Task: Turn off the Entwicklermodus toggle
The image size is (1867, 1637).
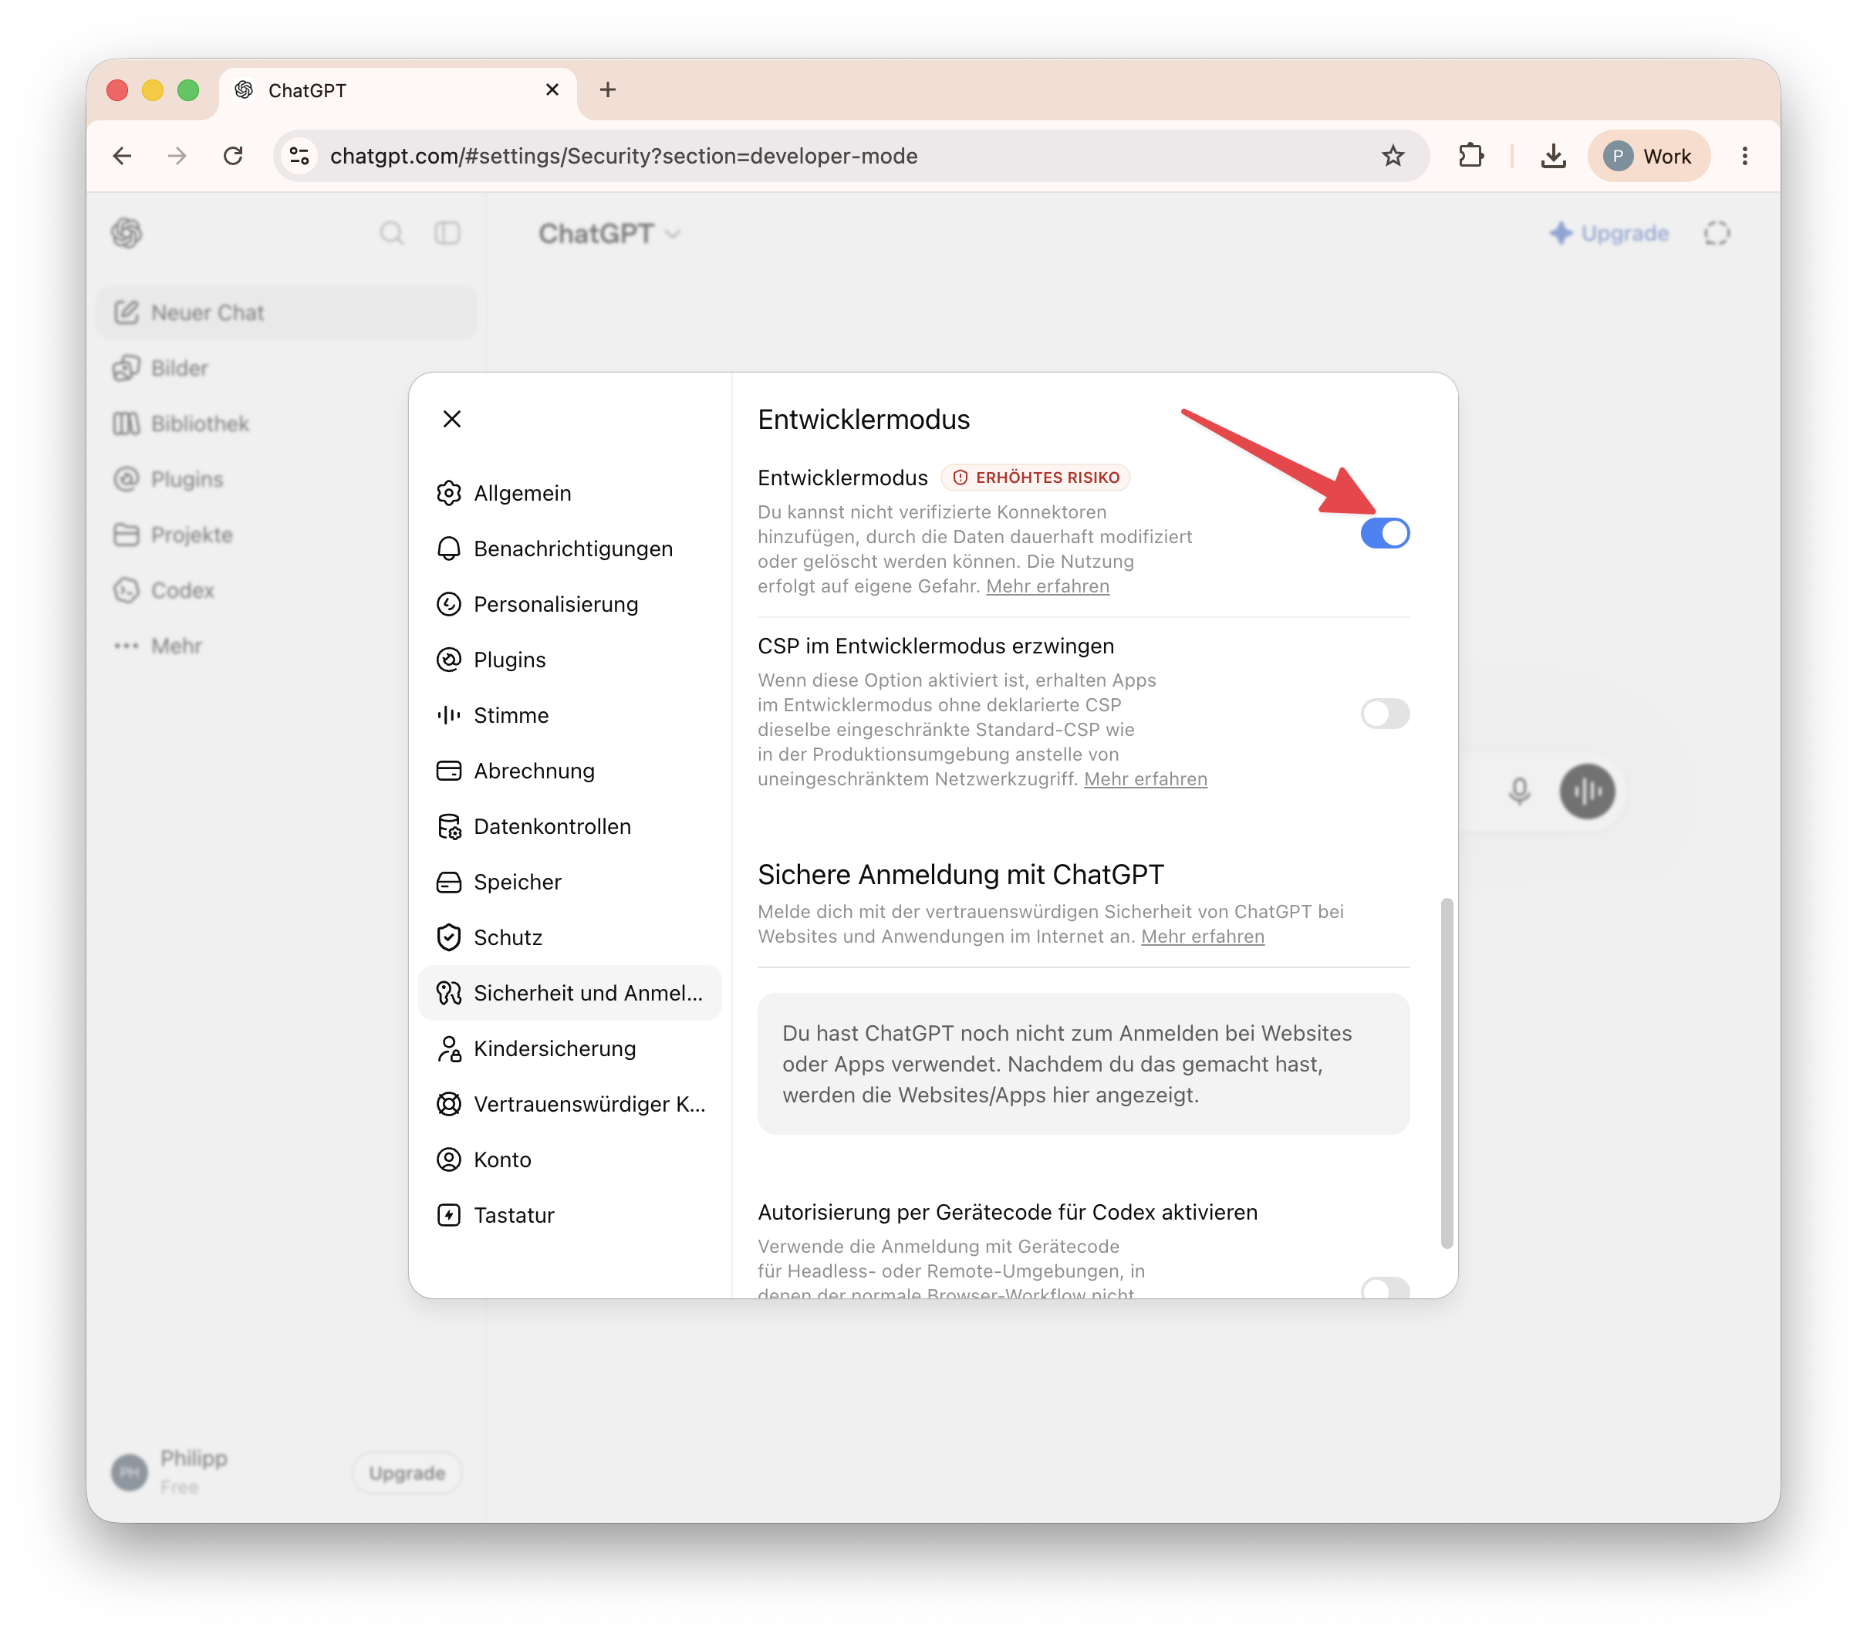Action: (x=1385, y=534)
